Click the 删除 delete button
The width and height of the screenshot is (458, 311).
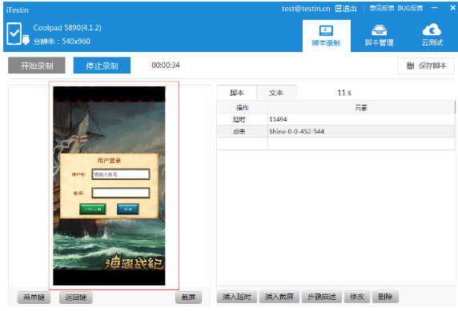point(385,297)
